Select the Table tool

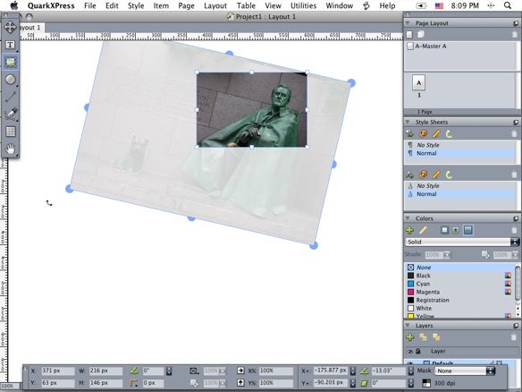[x=11, y=132]
